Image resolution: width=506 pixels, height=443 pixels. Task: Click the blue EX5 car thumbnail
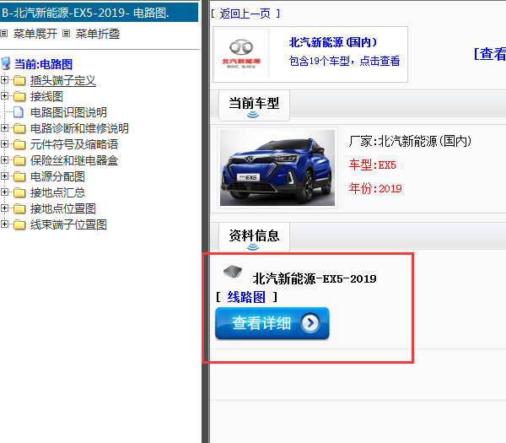click(x=277, y=168)
